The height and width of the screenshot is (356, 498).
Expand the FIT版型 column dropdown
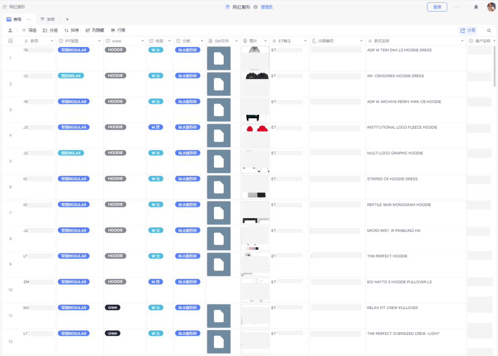coord(100,41)
